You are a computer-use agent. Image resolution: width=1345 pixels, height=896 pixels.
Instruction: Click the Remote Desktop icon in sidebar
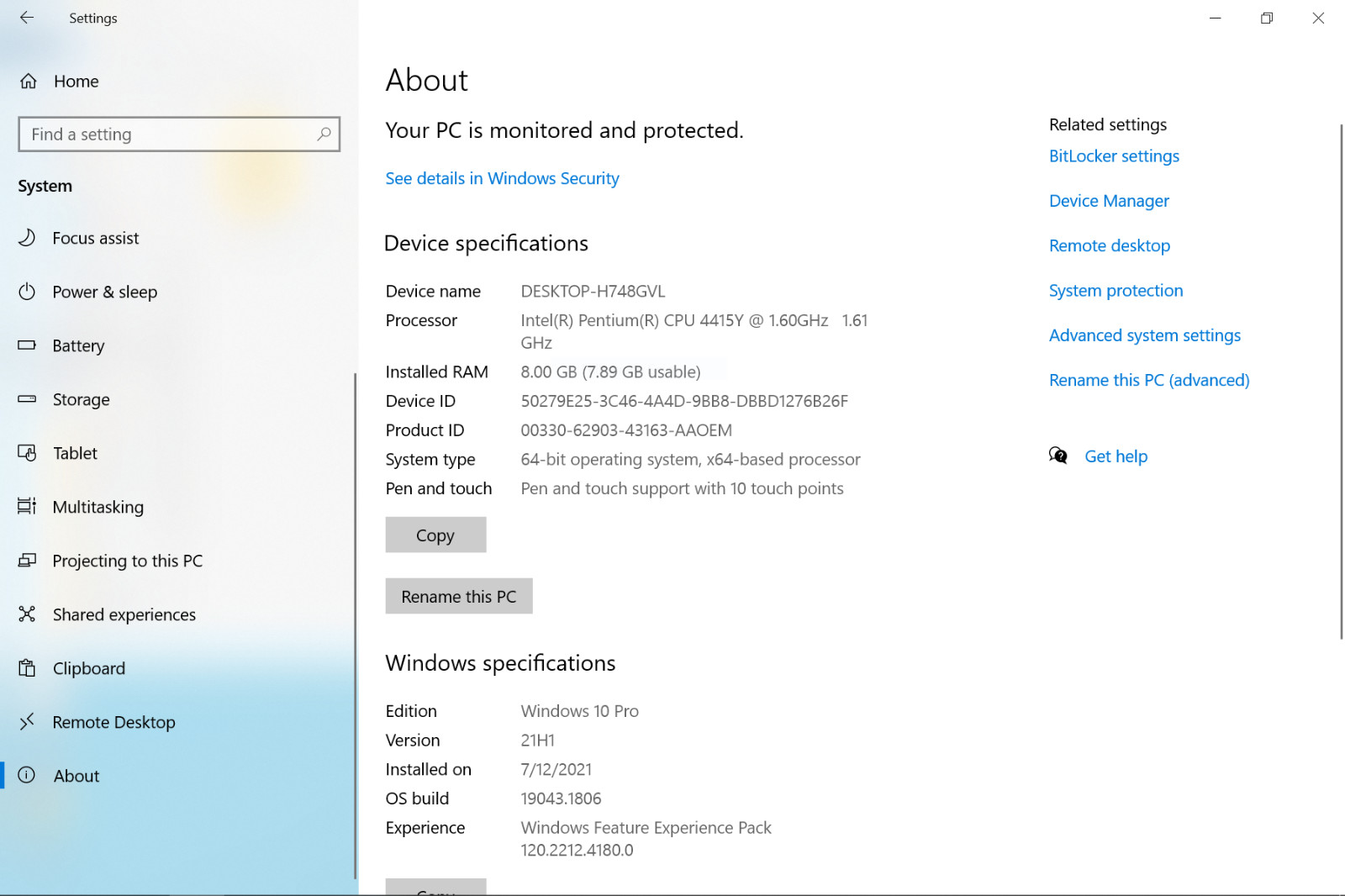[x=27, y=721]
